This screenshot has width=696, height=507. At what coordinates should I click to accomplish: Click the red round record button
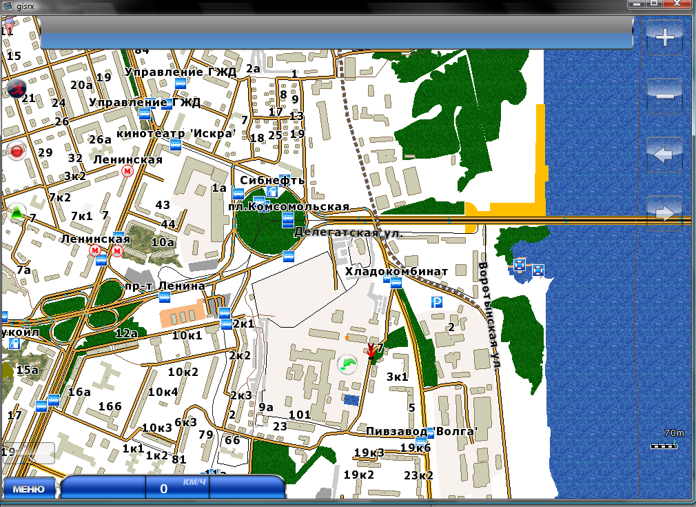coord(17,151)
